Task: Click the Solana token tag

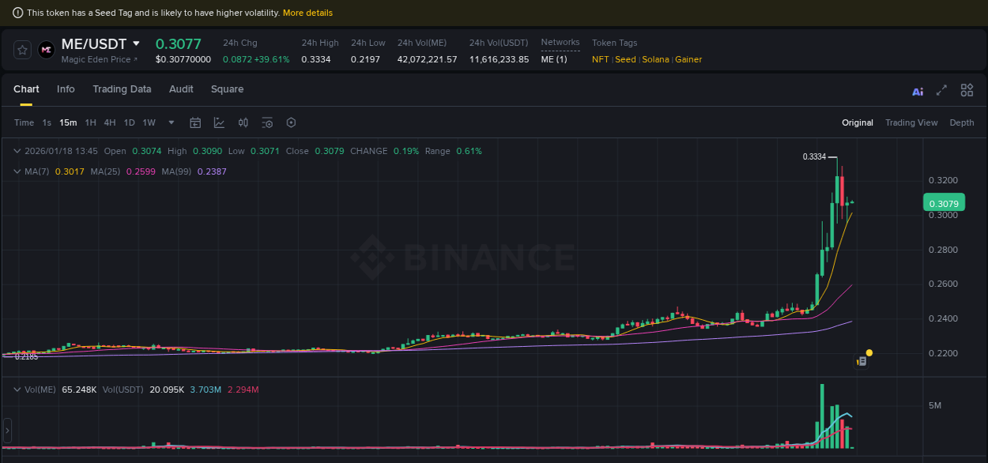Action: click(x=655, y=59)
